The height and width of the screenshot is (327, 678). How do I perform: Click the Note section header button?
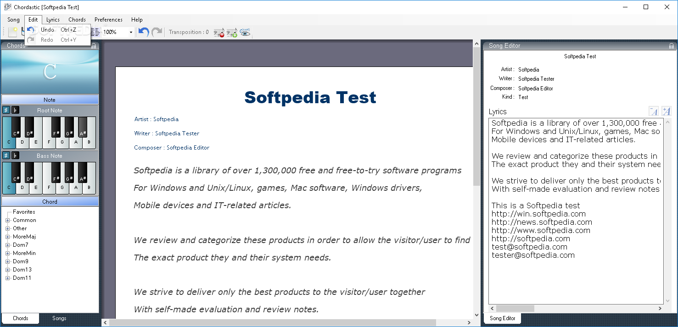coord(50,100)
